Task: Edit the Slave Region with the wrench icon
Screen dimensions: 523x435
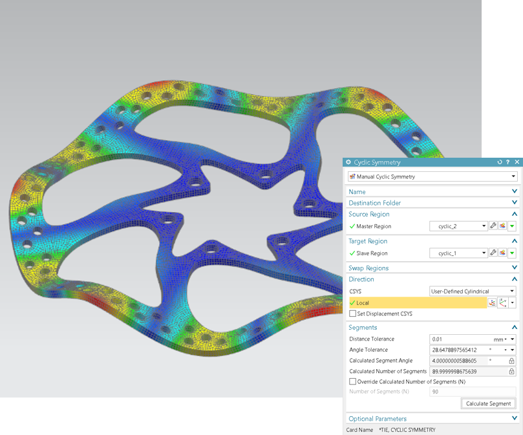Action: pyautogui.click(x=493, y=253)
